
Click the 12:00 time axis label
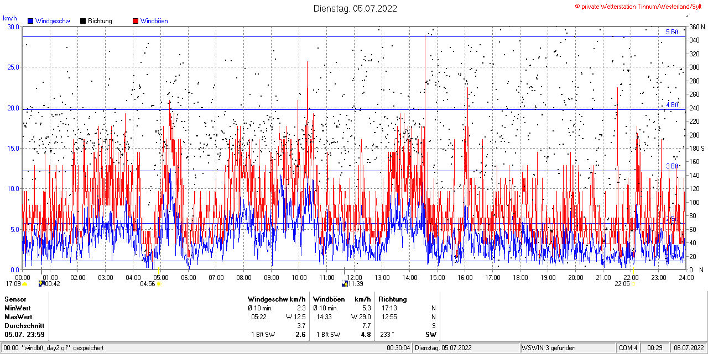tap(355, 277)
